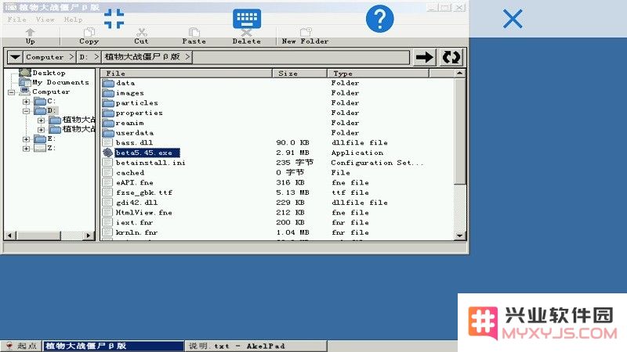627x352 pixels.
Task: Close the remote session with blue X
Action: click(513, 19)
